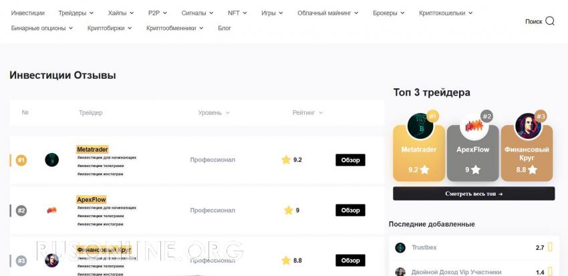
Task: Expand the Хайпы menu
Action: [121, 13]
